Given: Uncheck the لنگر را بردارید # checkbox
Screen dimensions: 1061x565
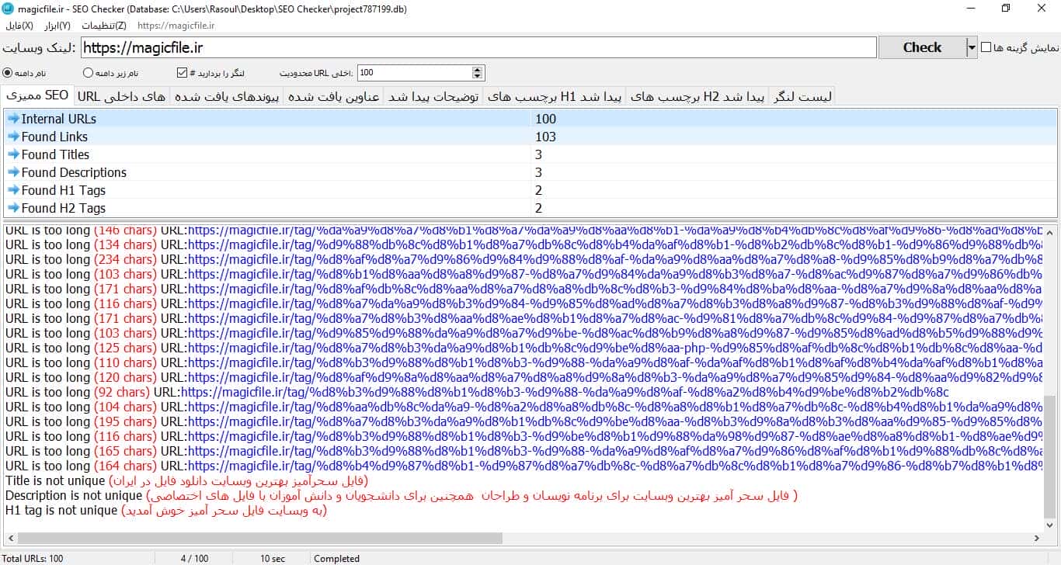Looking at the screenshot, I should coord(183,73).
